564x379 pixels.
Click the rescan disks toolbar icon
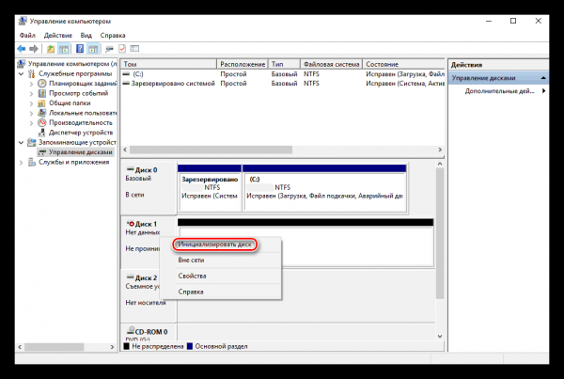(x=109, y=49)
